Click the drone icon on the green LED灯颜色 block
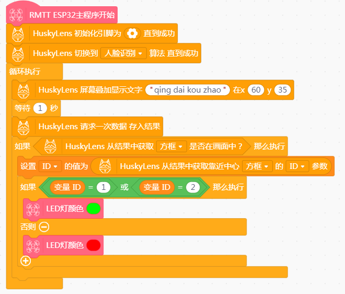345x294 pixels. pyautogui.click(x=33, y=209)
